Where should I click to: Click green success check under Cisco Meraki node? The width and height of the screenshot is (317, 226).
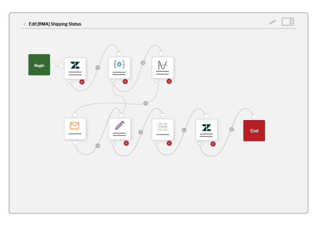coord(156,144)
